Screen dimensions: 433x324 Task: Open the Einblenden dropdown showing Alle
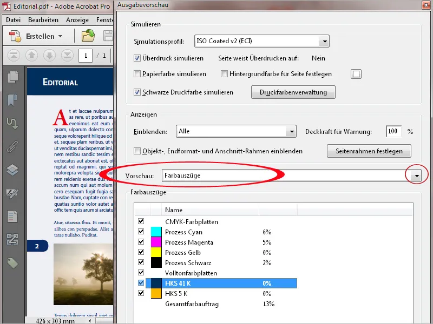pyautogui.click(x=292, y=131)
